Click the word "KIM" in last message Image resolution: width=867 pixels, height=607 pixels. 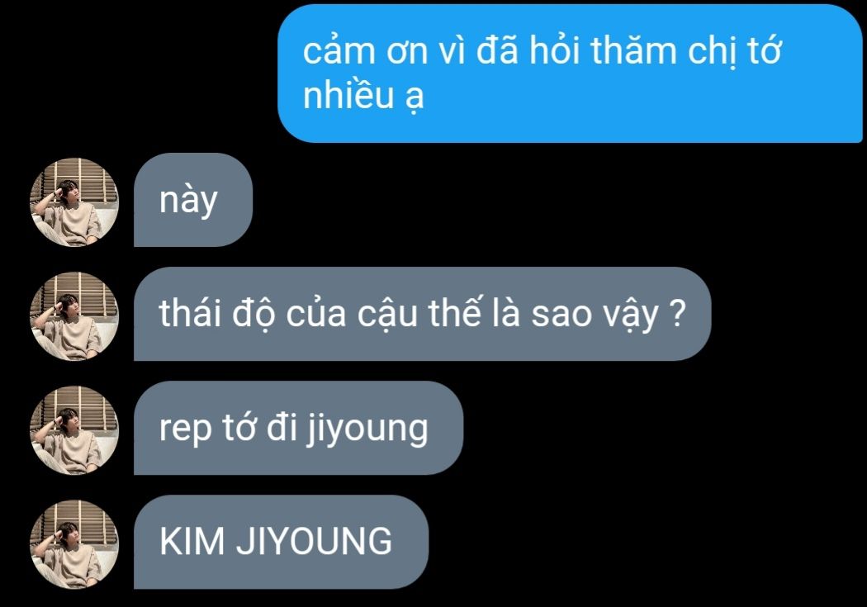(192, 541)
